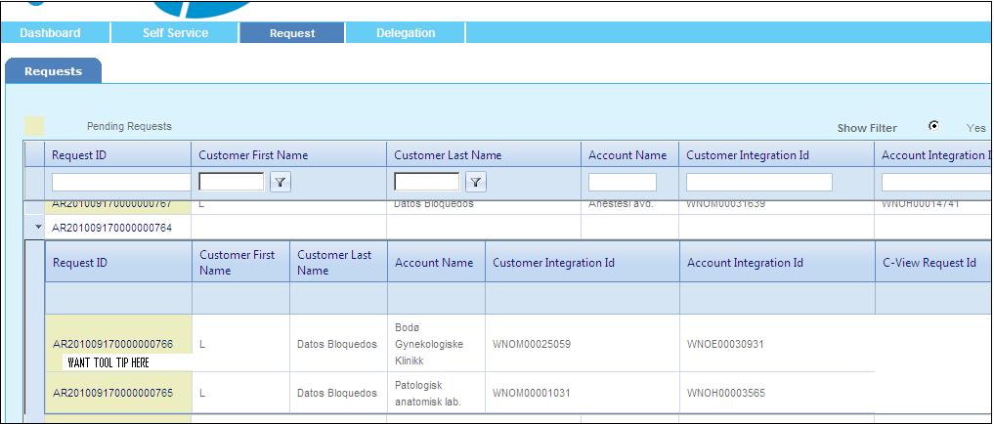Sort by outer Request ID column header
The width and height of the screenshot is (994, 424).
click(x=79, y=155)
